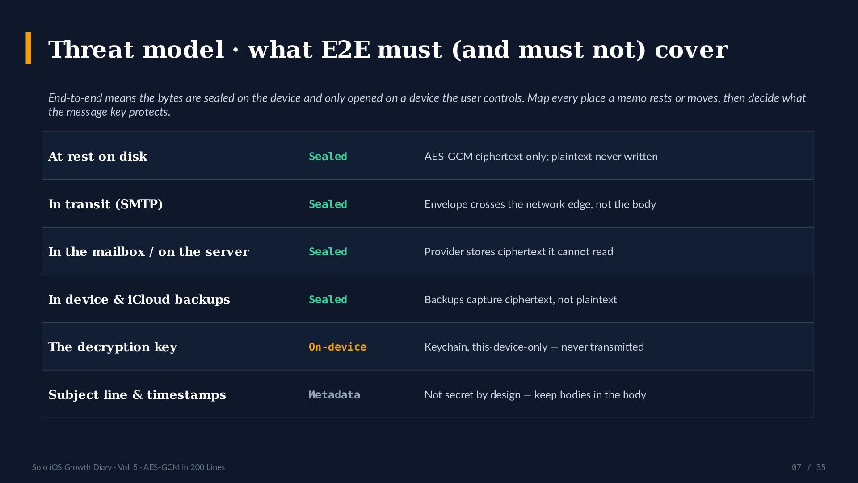Screen dimensions: 858x483
Task: Select 'The decryption key' row label
Action: [113, 347]
